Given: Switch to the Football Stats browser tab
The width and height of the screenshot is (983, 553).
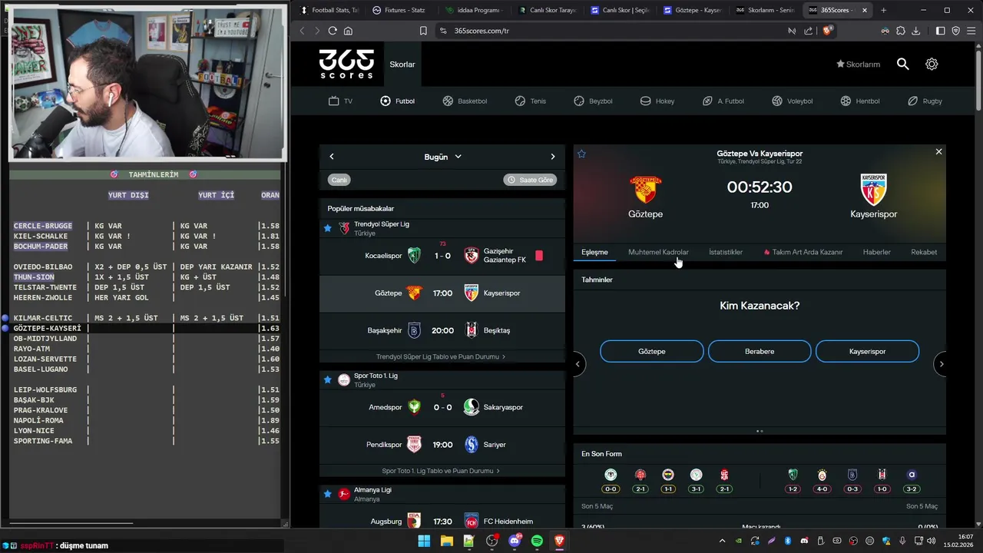Looking at the screenshot, I should coord(329,10).
